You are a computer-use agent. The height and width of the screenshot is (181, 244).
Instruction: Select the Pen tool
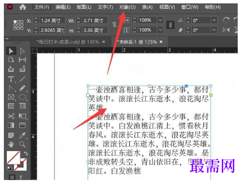pos(11,88)
